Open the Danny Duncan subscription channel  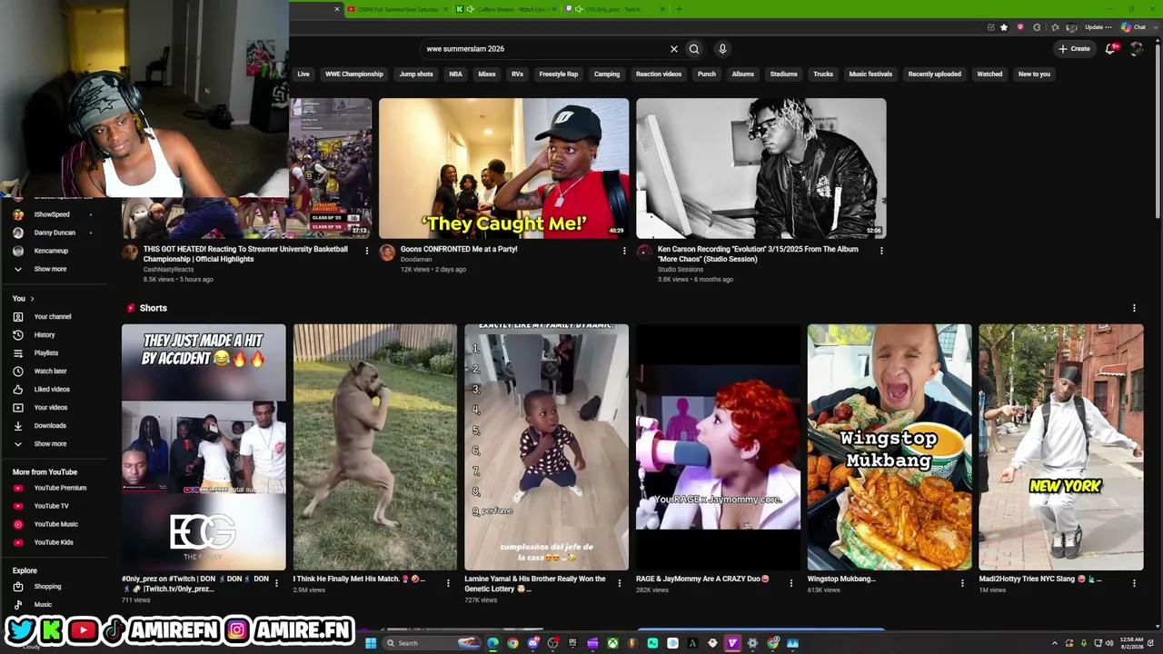pyautogui.click(x=55, y=233)
